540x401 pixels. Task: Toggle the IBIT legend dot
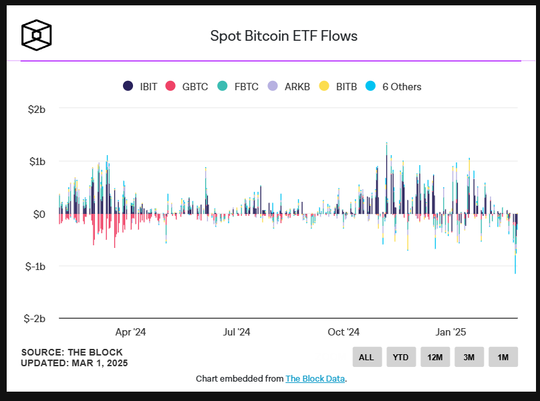pos(128,86)
